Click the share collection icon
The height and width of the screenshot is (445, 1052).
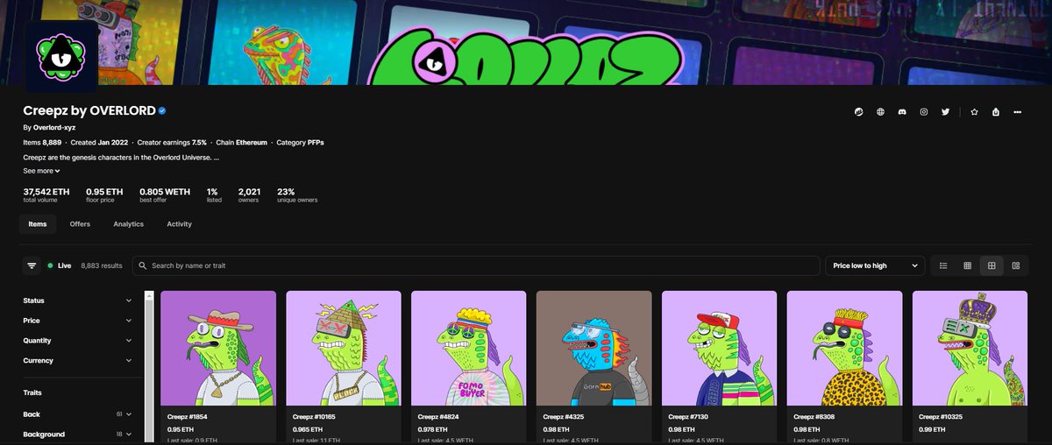click(x=996, y=112)
